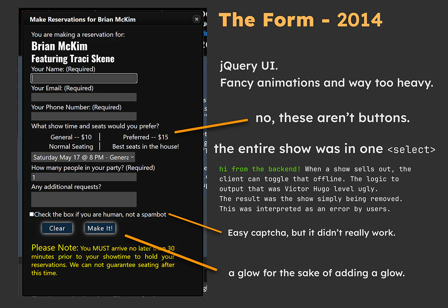Click the party size field showing 1
This screenshot has height=308, width=448.
[x=84, y=176]
